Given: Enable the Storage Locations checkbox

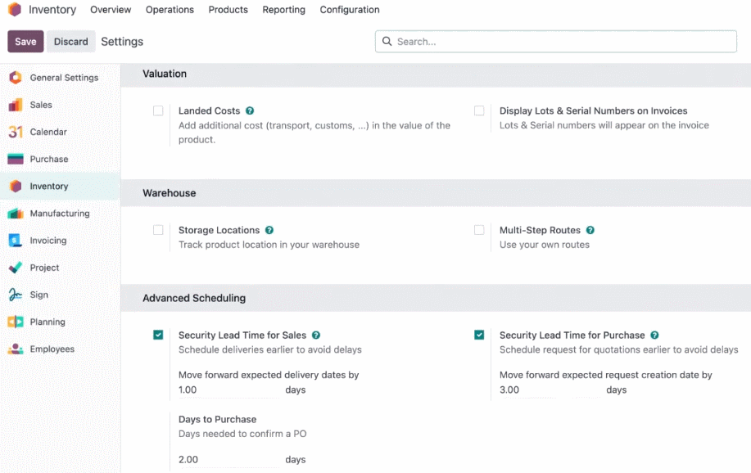Looking at the screenshot, I should point(158,230).
